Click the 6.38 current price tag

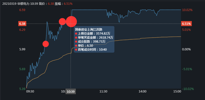click(23, 24)
